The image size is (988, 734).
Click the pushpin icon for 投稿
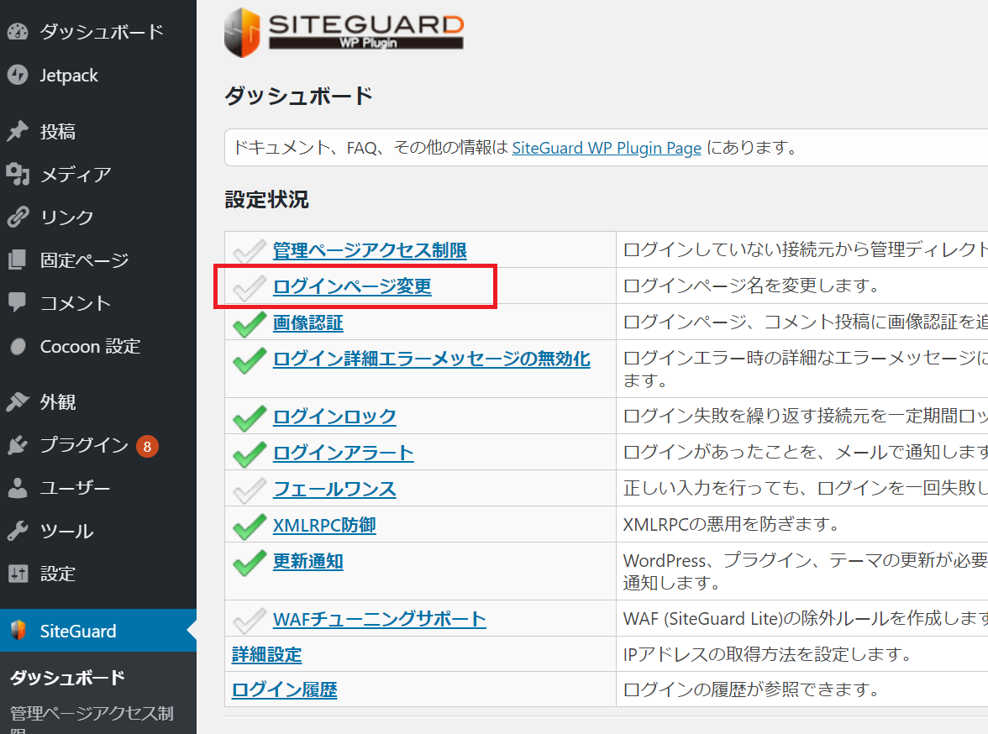pyautogui.click(x=18, y=131)
